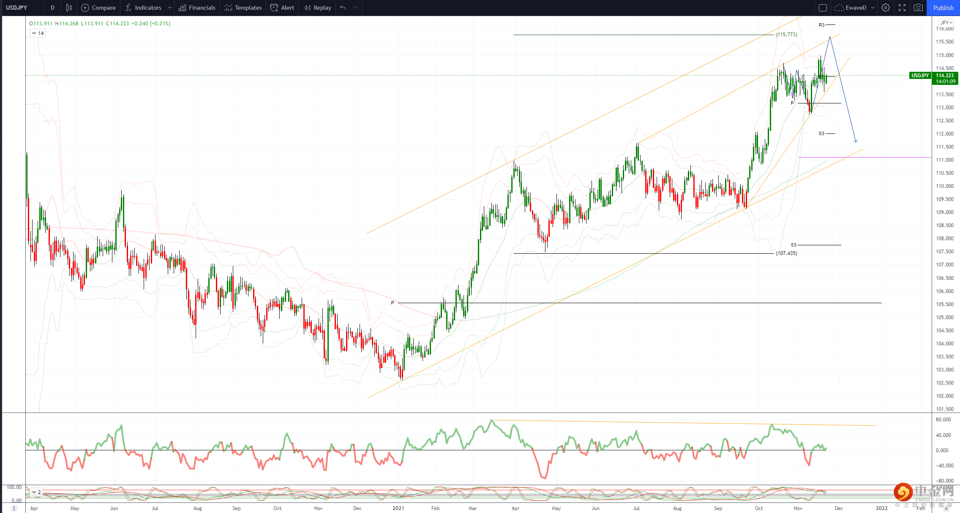Enter fullscreen mode
Image resolution: width=960 pixels, height=513 pixels.
click(x=902, y=8)
